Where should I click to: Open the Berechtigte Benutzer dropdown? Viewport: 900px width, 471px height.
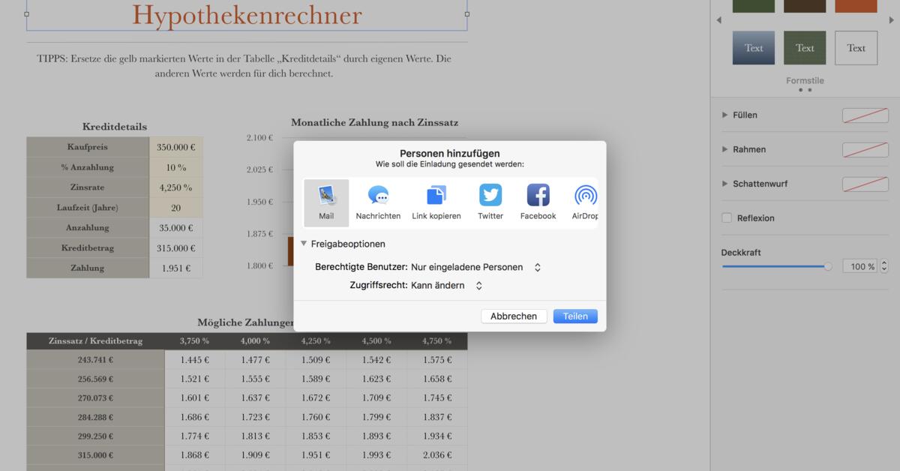click(536, 266)
